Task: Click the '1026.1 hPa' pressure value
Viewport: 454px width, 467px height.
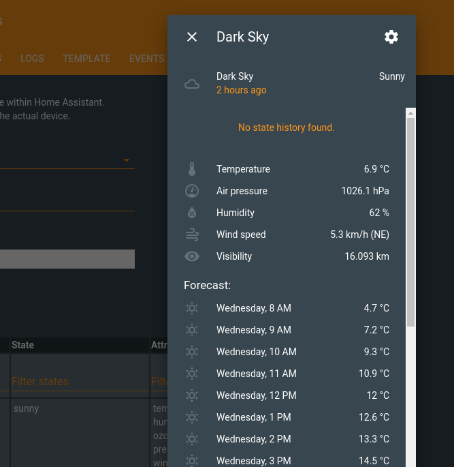Action: (x=365, y=191)
